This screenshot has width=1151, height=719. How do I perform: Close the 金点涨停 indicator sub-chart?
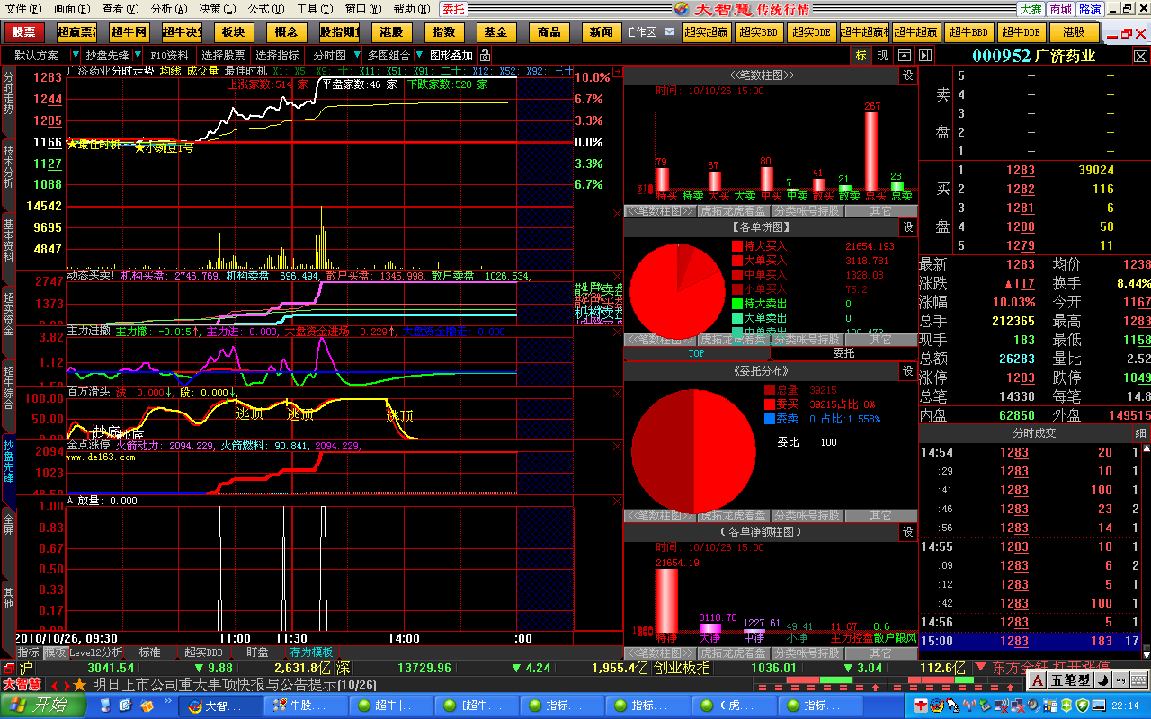point(617,447)
